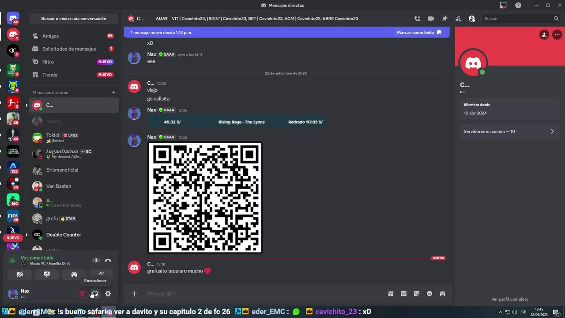Viewport: 565px width, 318px height.
Task: Click the Buscar search field in header
Action: 521,19
